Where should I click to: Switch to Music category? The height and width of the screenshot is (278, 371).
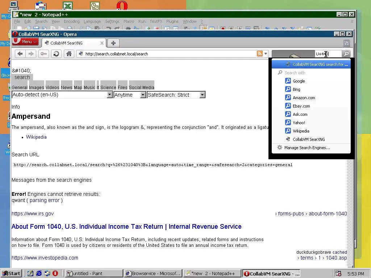89,88
